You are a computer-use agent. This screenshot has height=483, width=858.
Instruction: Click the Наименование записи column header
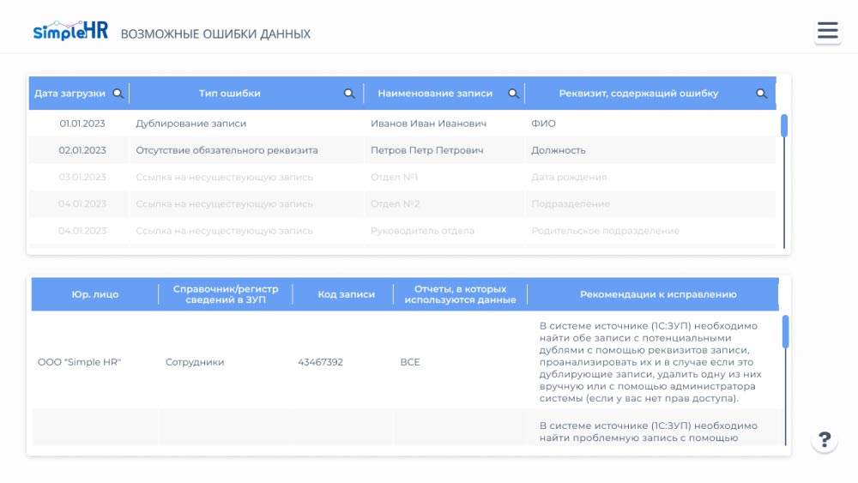click(x=435, y=93)
